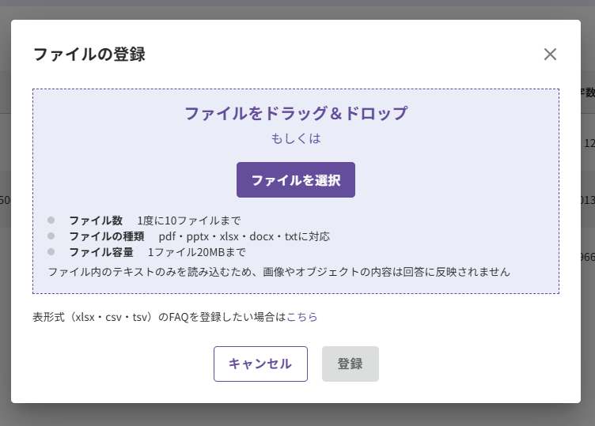Click the bullet dot beside ファイルの種類
595x426 pixels.
click(x=51, y=236)
